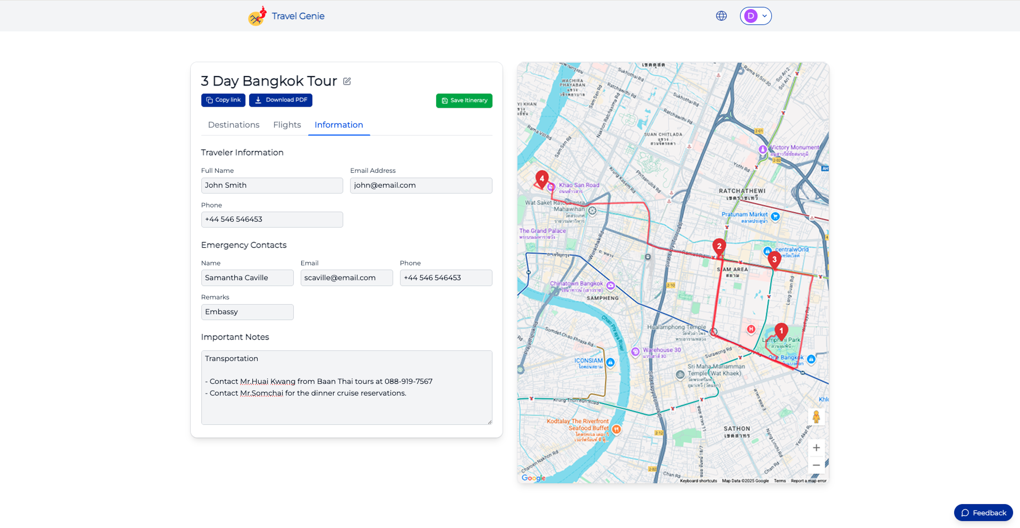This screenshot has width=1020, height=528.
Task: Click map marker 1 near Lumphini Park
Action: pos(781,332)
